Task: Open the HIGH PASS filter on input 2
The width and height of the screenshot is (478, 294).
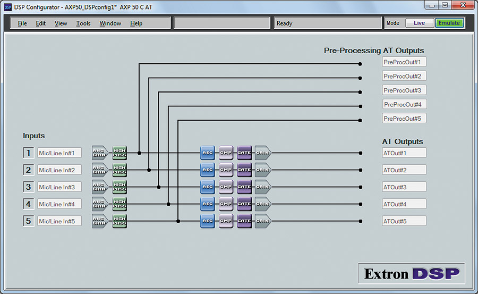Action: pyautogui.click(x=119, y=170)
